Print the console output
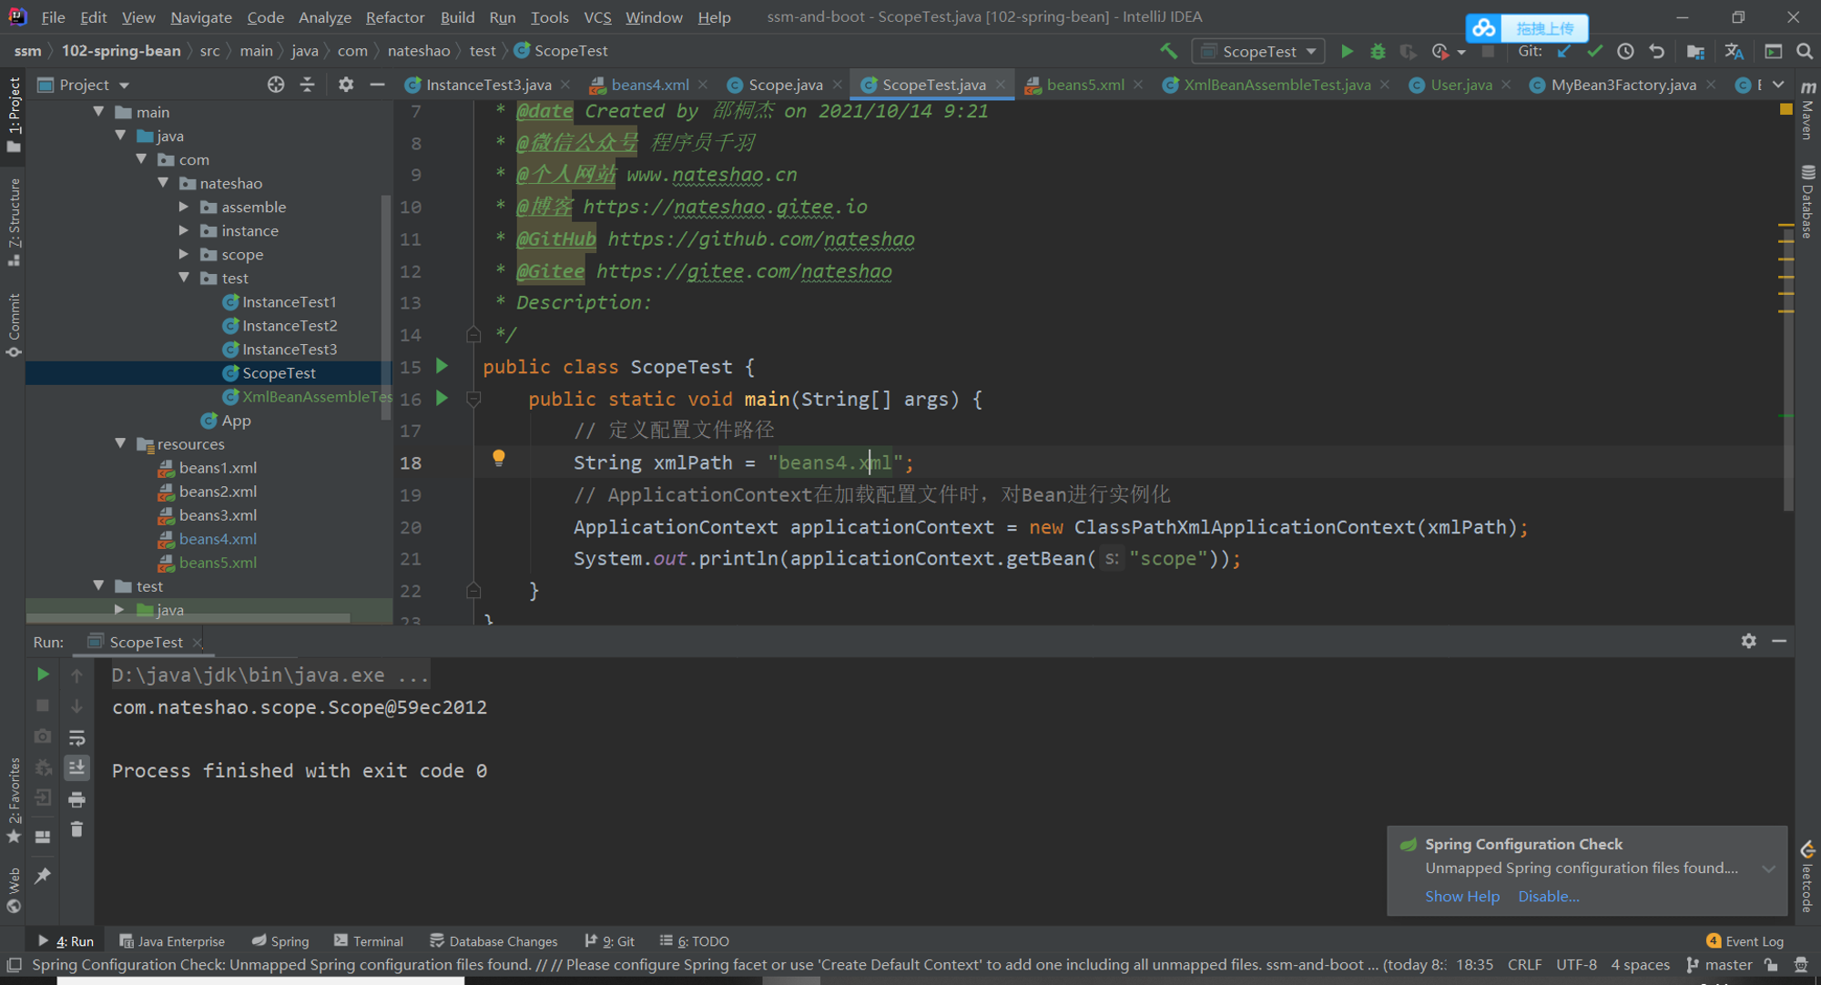Image resolution: width=1821 pixels, height=985 pixels. point(76,799)
